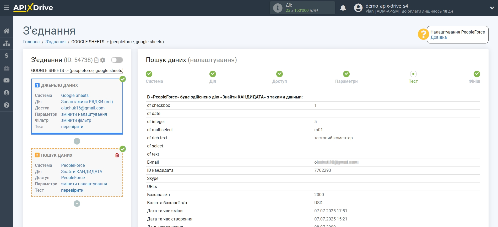The height and width of the screenshot is (227, 498).
Task: Select the cf multiselect value m01
Action: (318, 130)
